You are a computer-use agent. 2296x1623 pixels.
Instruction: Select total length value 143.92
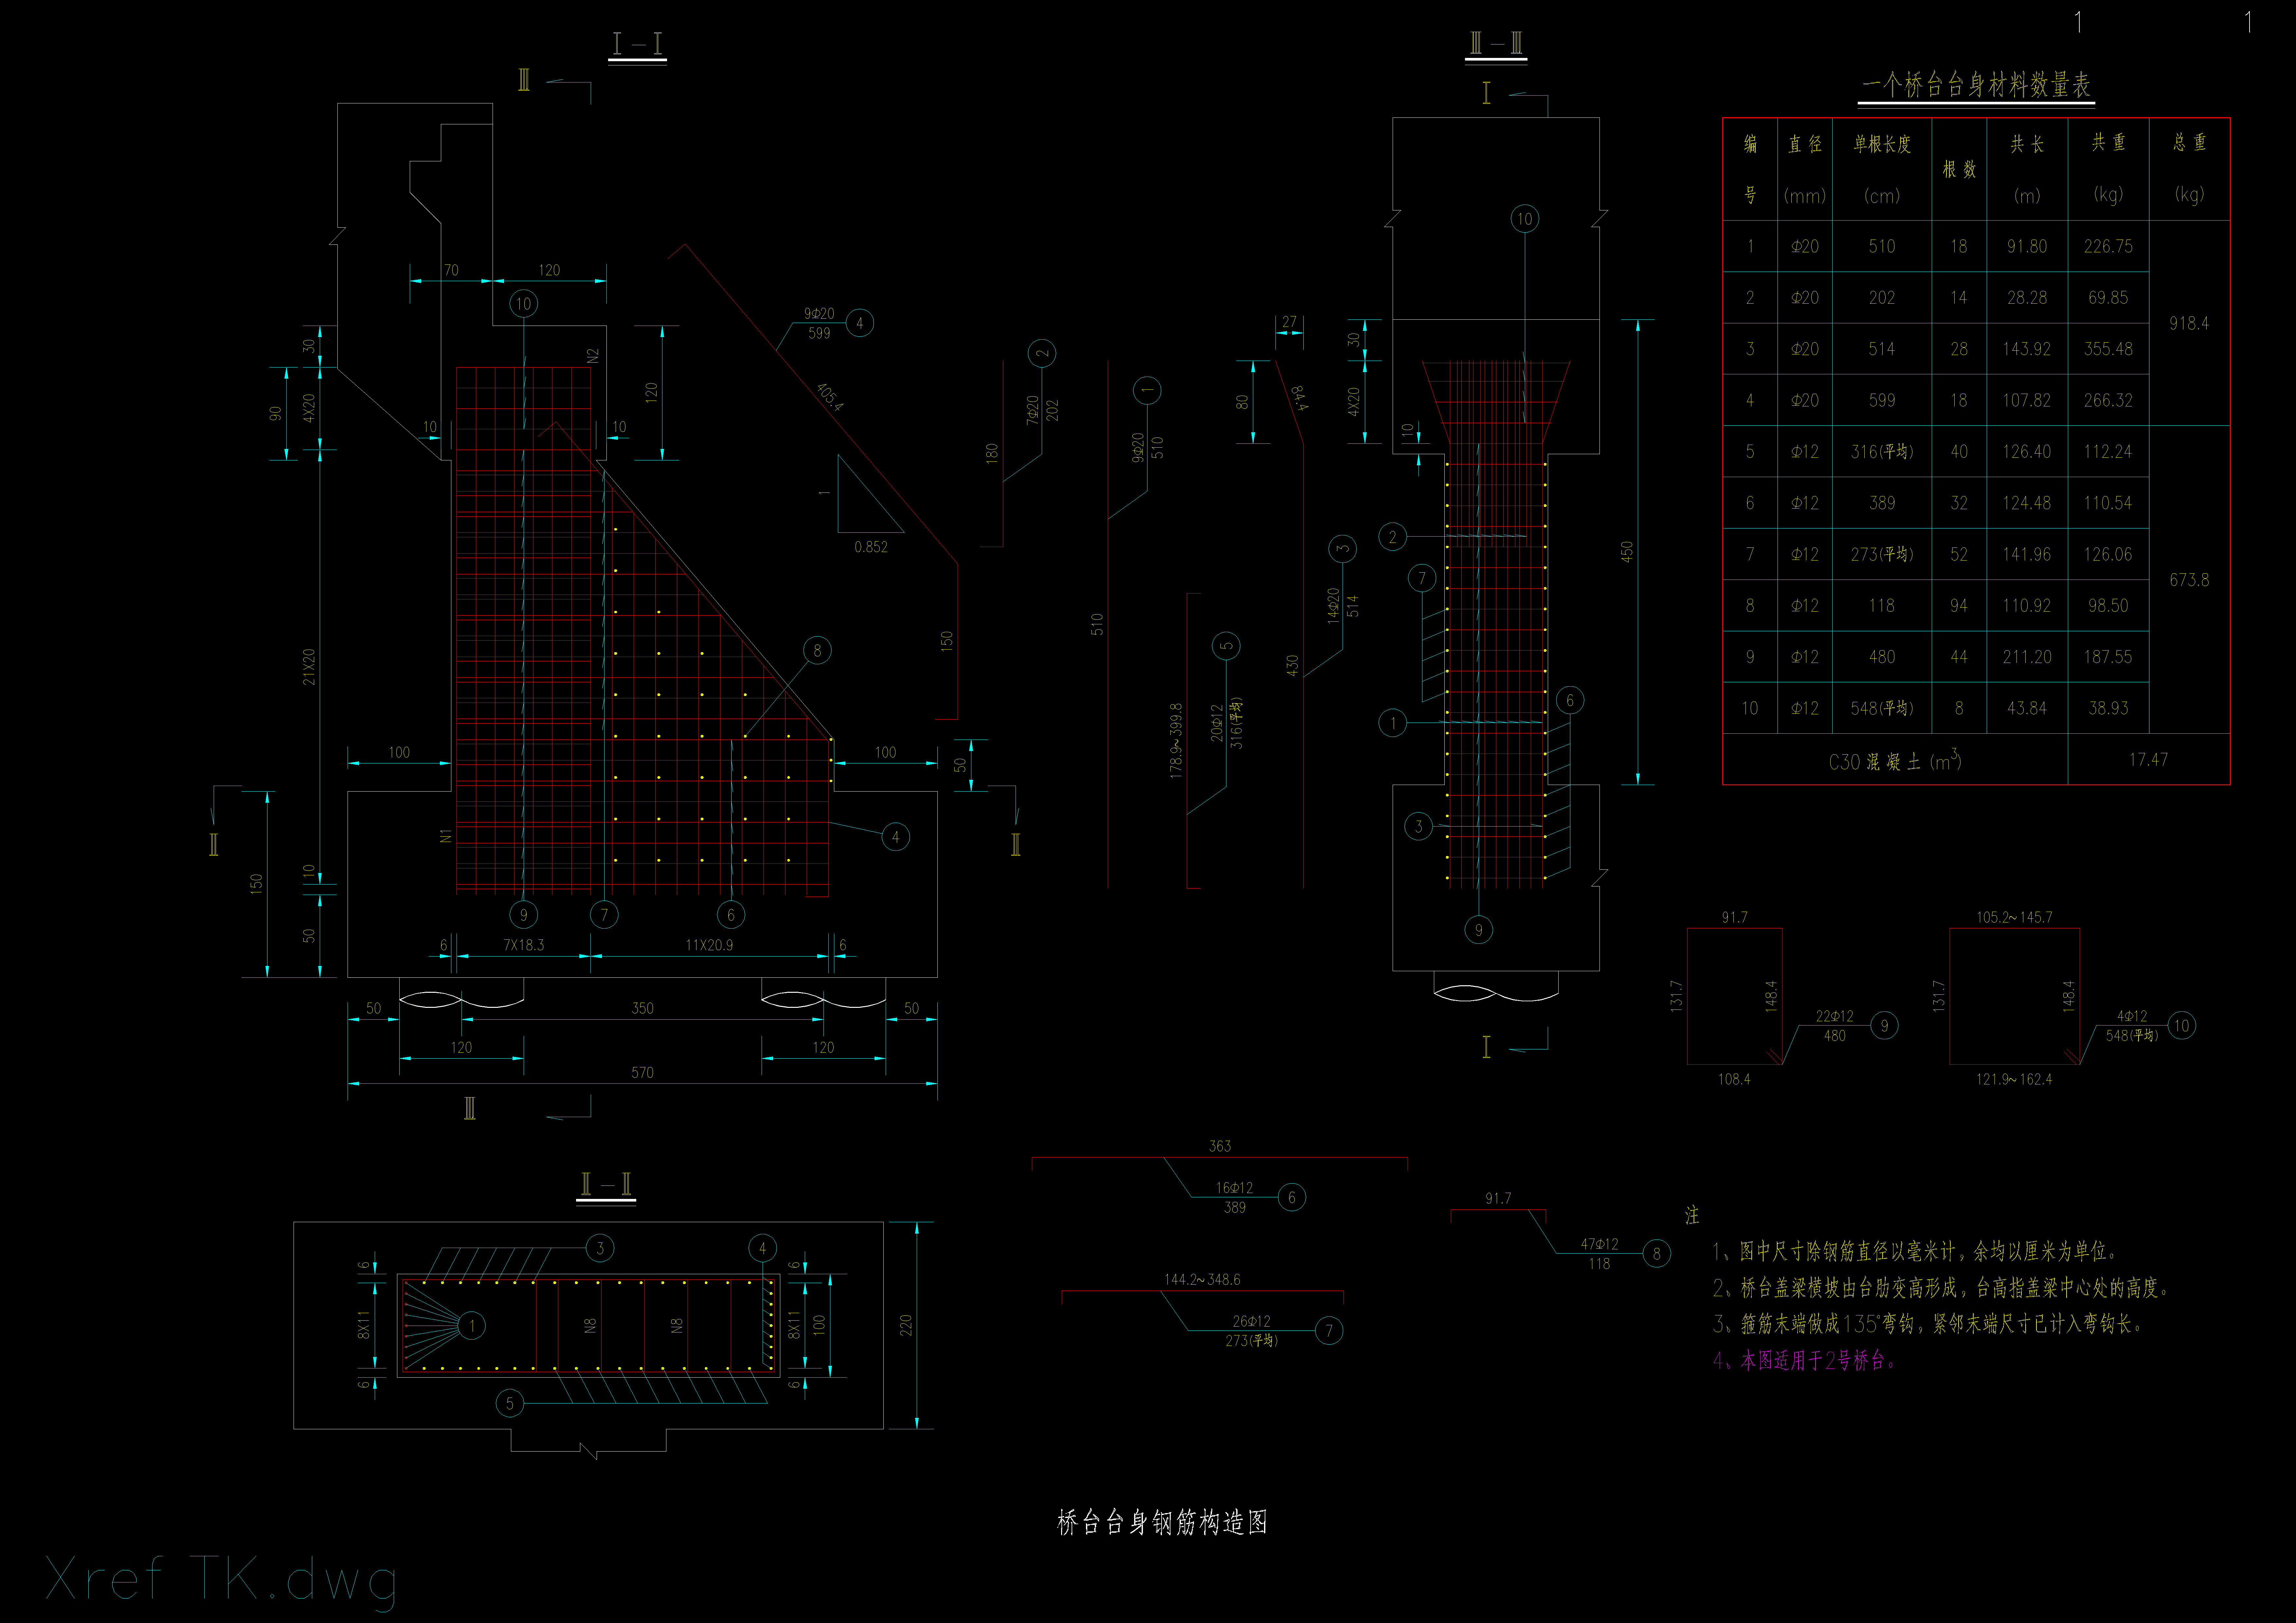pos(2027,349)
